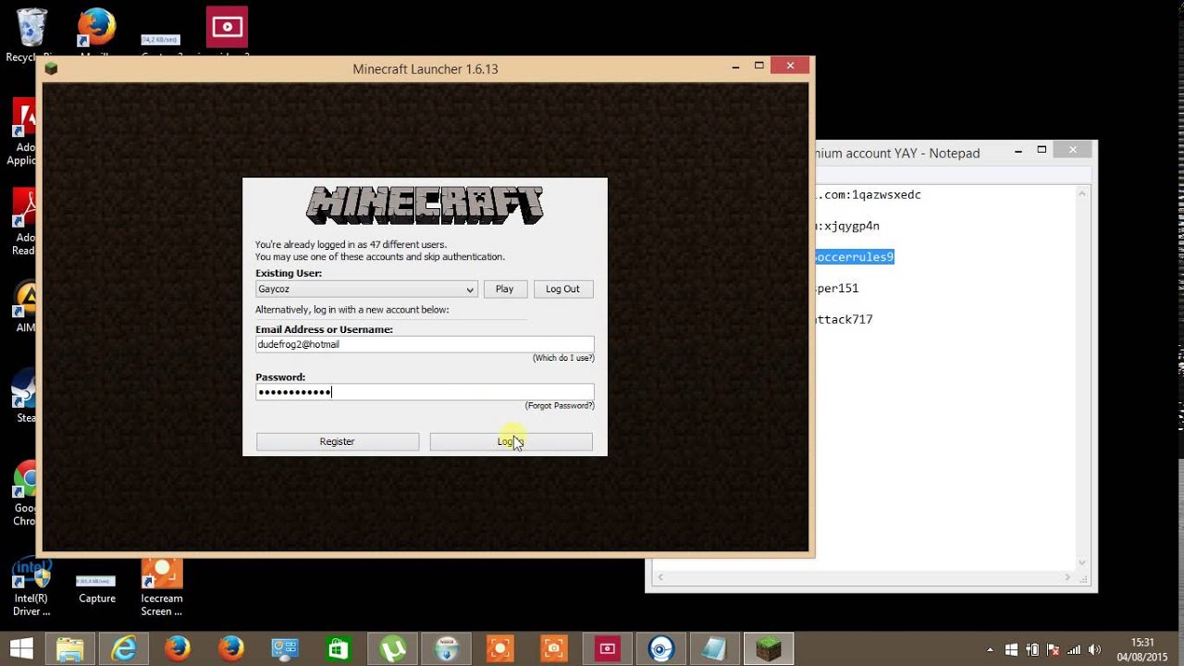Open the Google Chrome desktop shortcut

click(25, 490)
